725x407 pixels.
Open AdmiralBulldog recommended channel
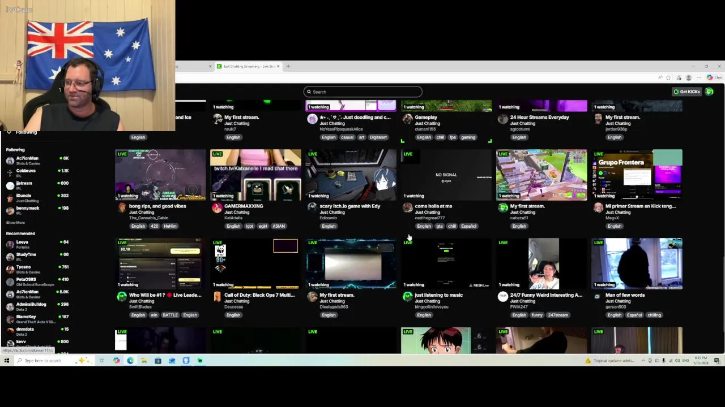(x=37, y=306)
